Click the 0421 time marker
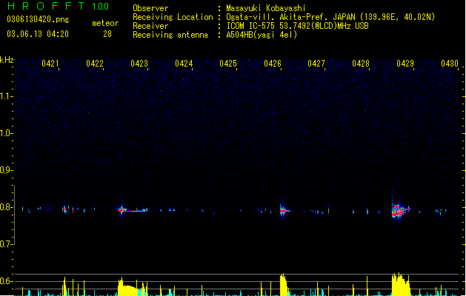This screenshot has width=466, height=296. 50,64
